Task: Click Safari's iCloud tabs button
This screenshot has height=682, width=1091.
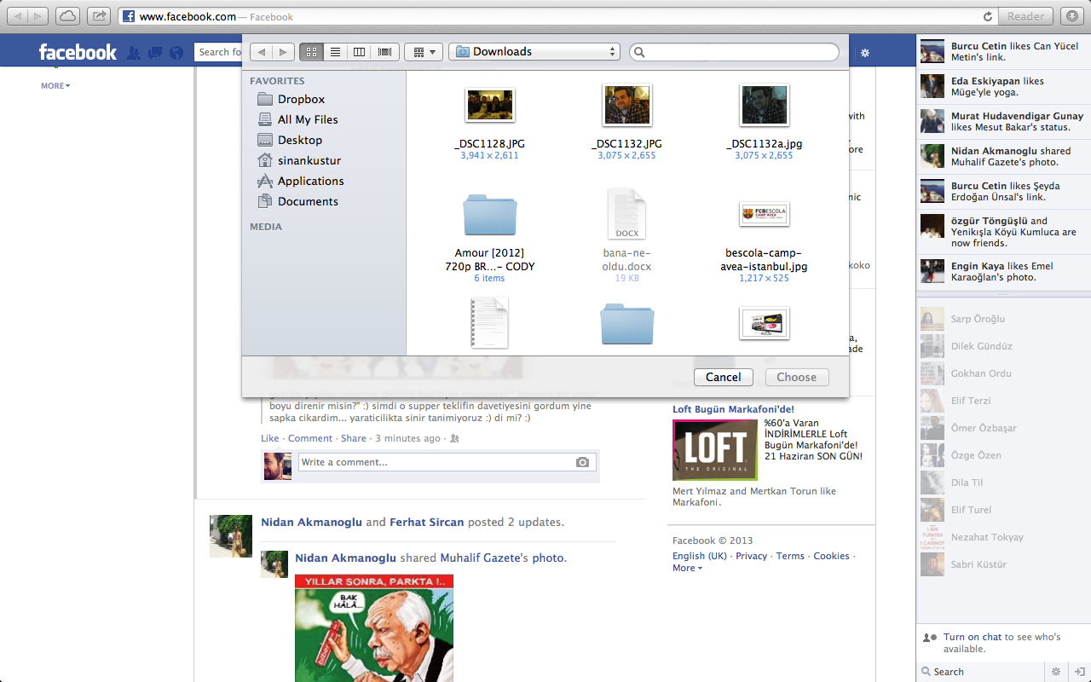Action: tap(67, 16)
